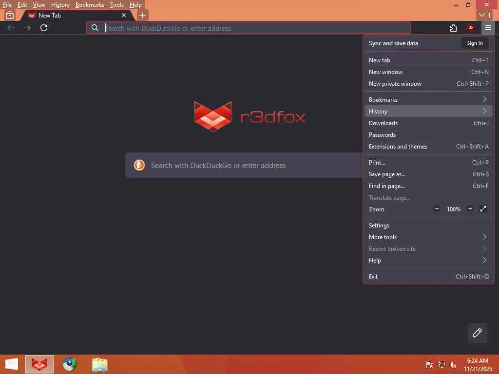The image size is (499, 374).
Task: Open Passwords from app menu
Action: point(428,135)
